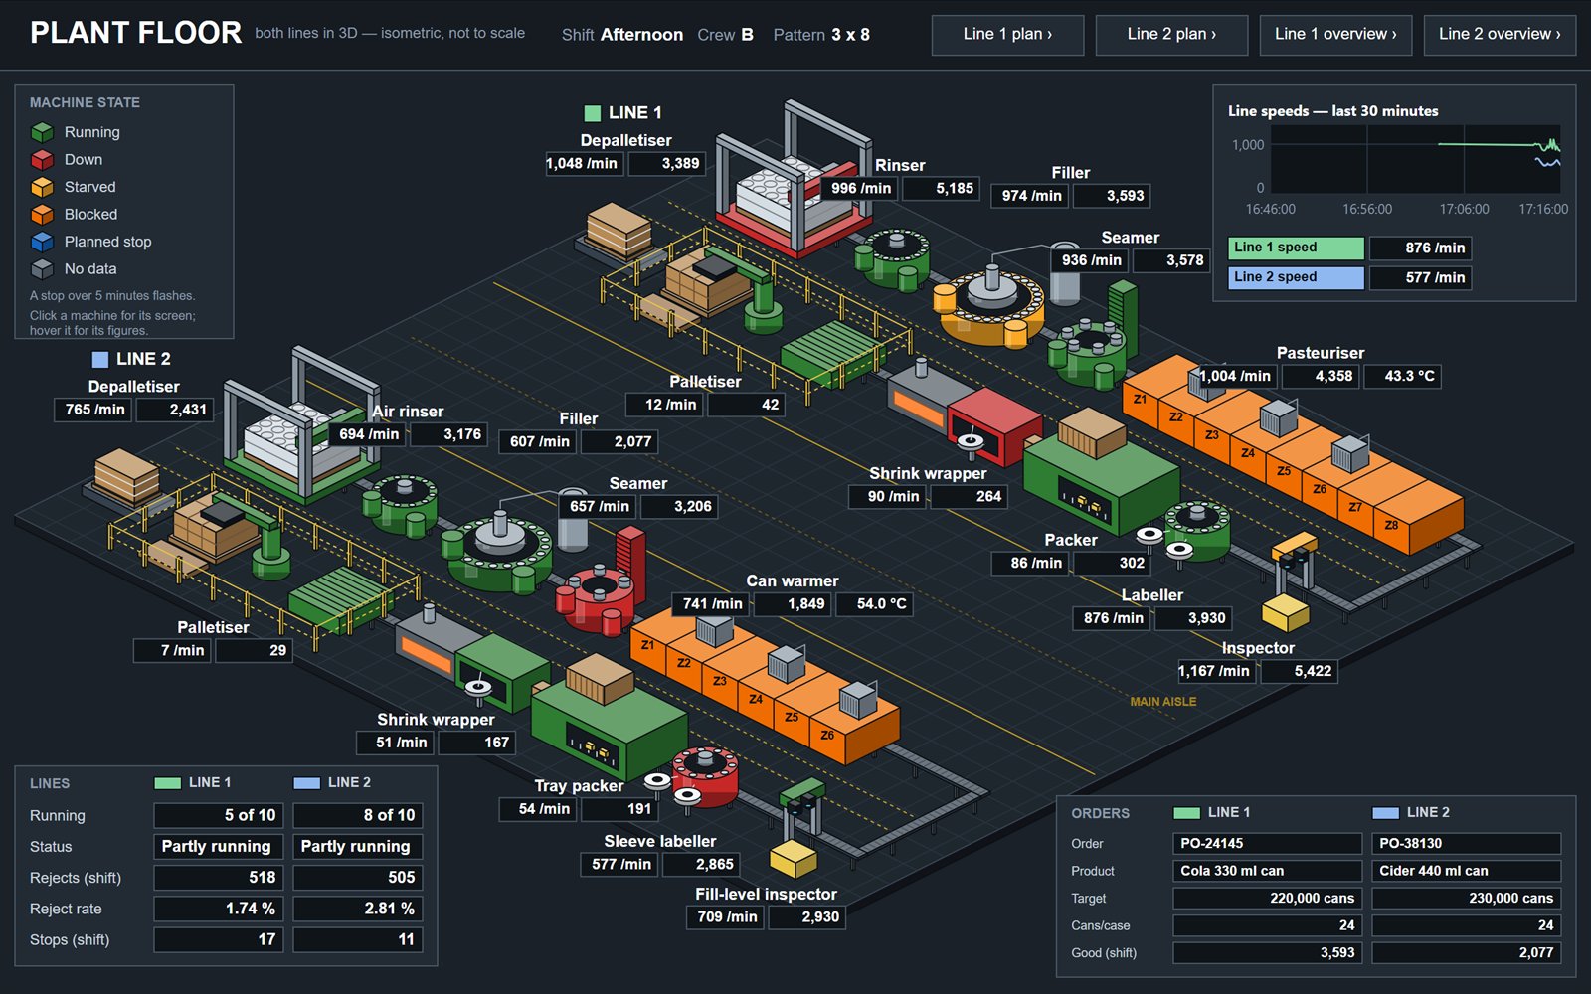The width and height of the screenshot is (1591, 994).
Task: Click Line 1 order PO-24145
Action: [1267, 843]
